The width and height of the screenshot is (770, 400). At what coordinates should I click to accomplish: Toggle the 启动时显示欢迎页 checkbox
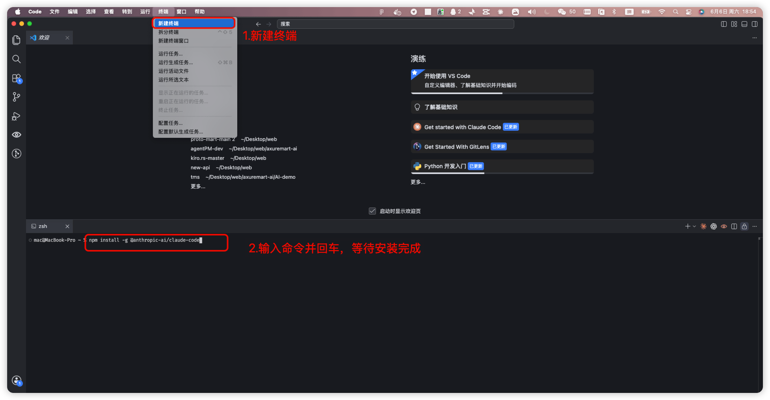pyautogui.click(x=372, y=211)
